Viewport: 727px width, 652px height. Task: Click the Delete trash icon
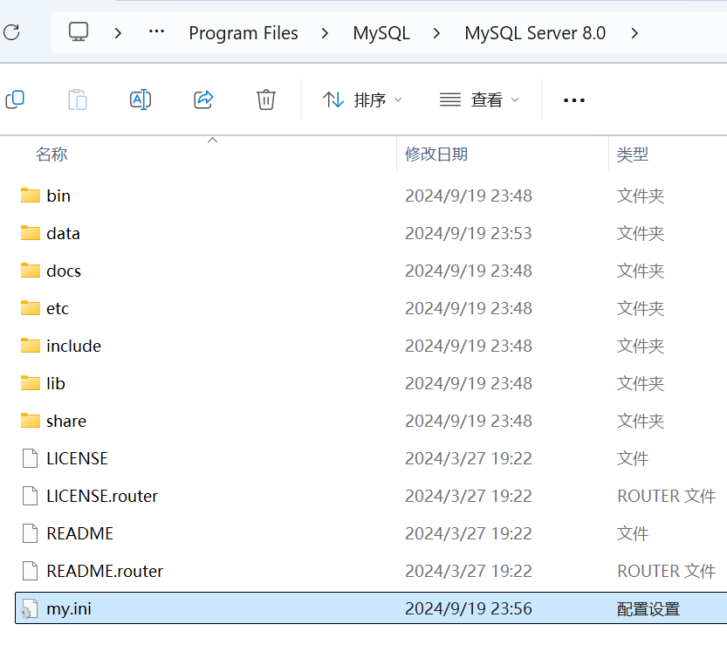(266, 100)
